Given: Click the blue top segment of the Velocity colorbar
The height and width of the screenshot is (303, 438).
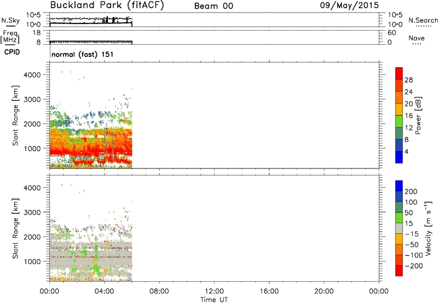Looking at the screenshot, I should tap(399, 186).
